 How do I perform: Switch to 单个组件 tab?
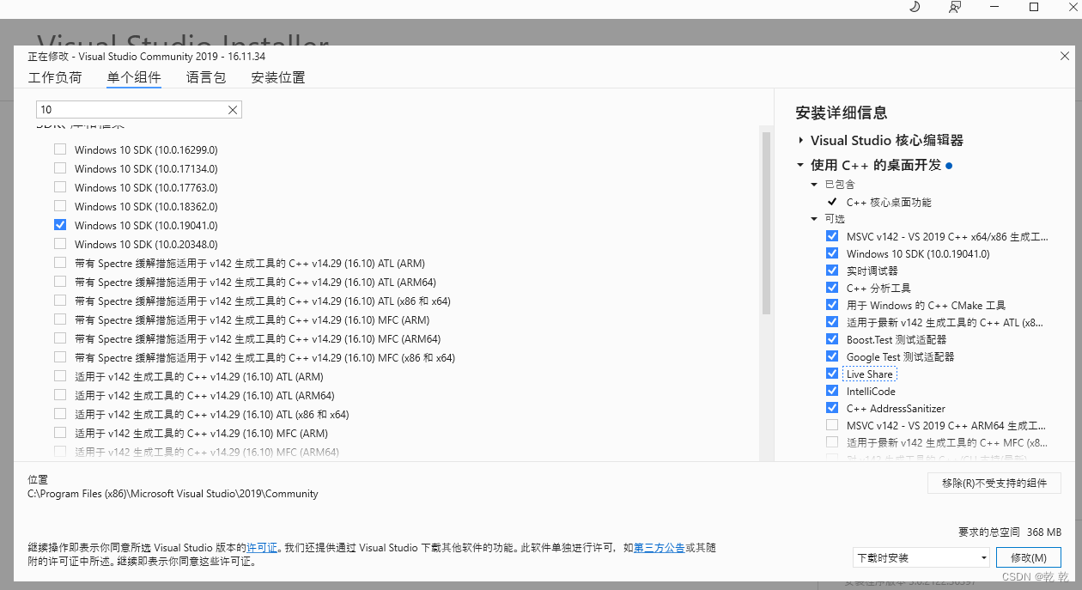pyautogui.click(x=134, y=77)
